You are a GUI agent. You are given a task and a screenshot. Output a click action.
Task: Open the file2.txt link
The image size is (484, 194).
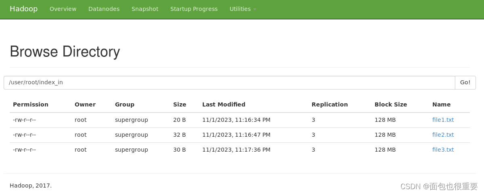(443, 135)
